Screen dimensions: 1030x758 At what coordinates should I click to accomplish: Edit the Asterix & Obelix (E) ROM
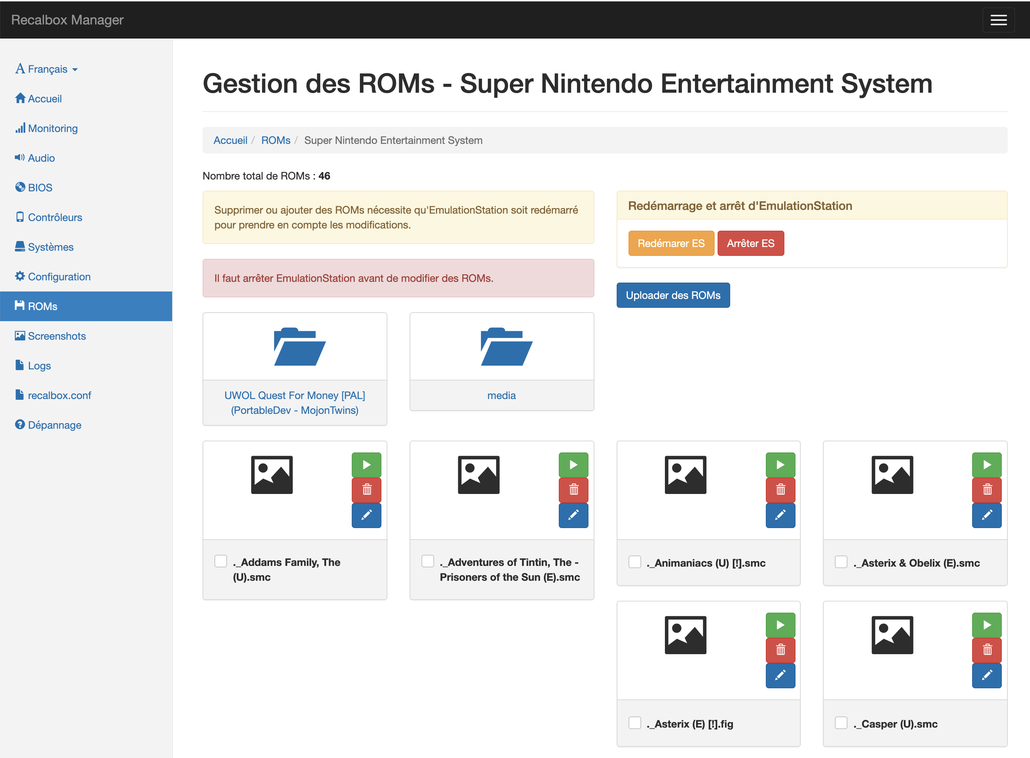[x=987, y=515]
